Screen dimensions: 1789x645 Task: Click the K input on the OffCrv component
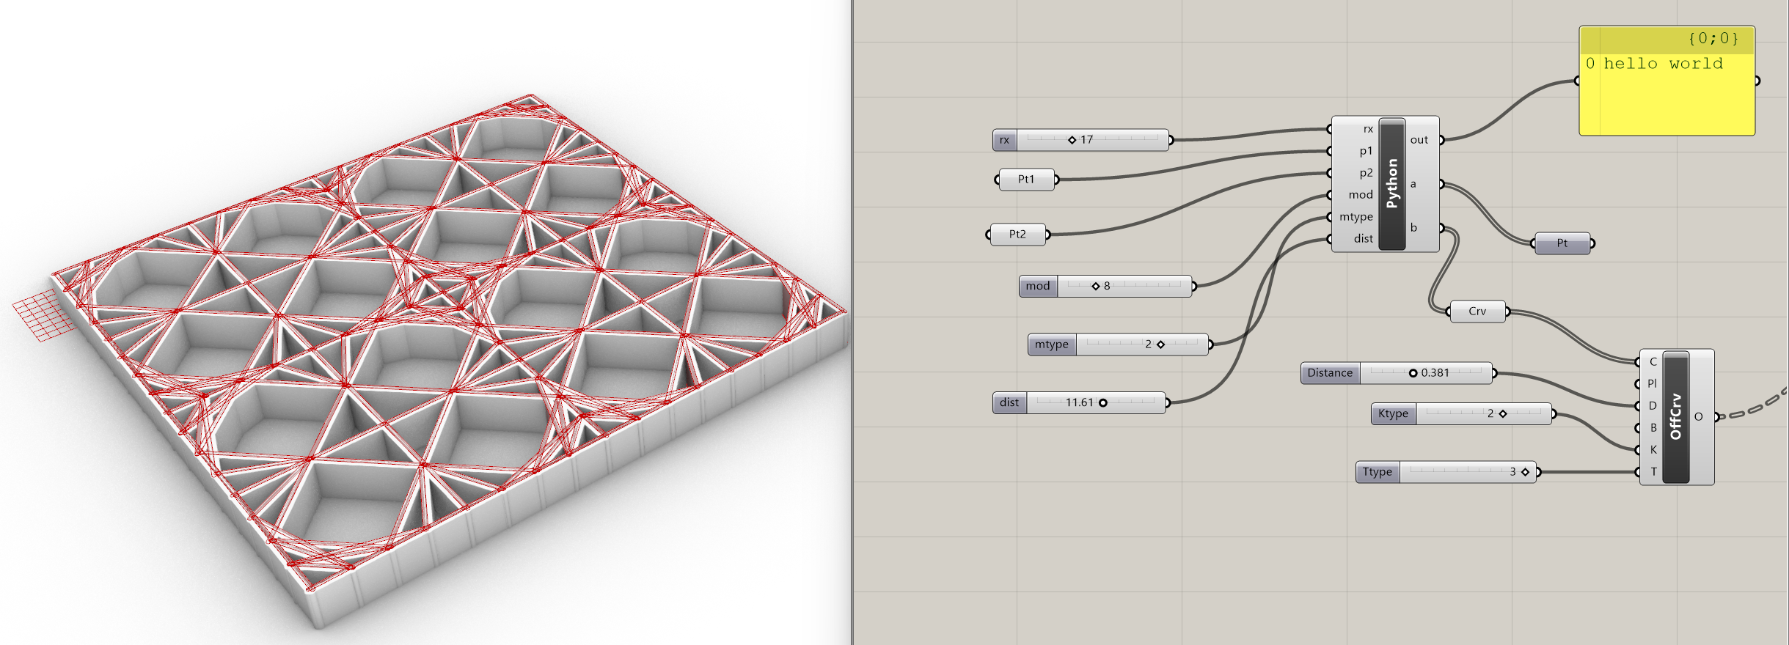coord(1653,450)
